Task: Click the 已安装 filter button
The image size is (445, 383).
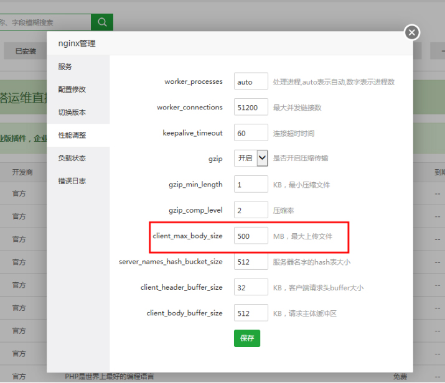Action: pyautogui.click(x=26, y=52)
